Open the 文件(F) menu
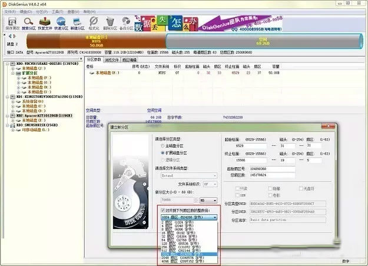The height and width of the screenshot is (266, 368). 10,12
